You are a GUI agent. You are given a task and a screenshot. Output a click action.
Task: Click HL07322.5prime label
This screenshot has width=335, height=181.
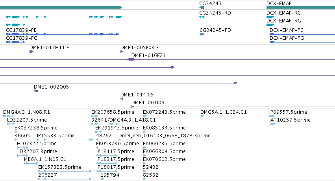coord(37,144)
